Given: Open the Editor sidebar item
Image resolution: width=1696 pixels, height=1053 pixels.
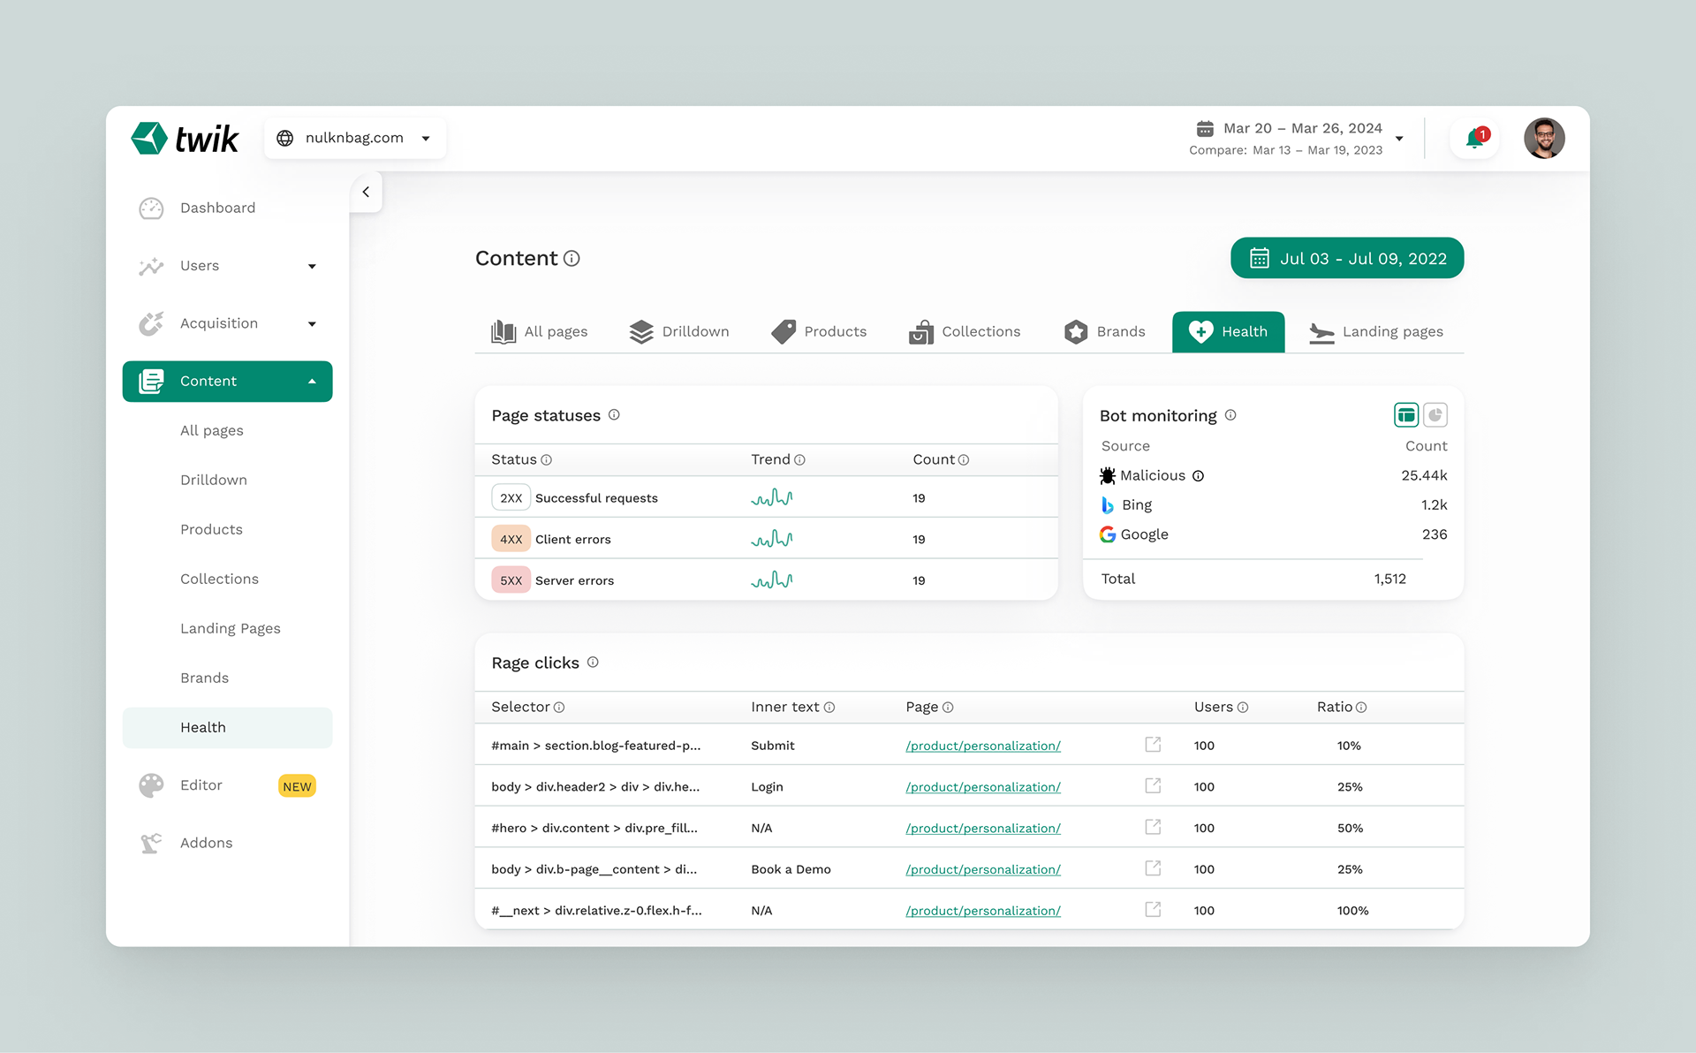Looking at the screenshot, I should (x=227, y=785).
